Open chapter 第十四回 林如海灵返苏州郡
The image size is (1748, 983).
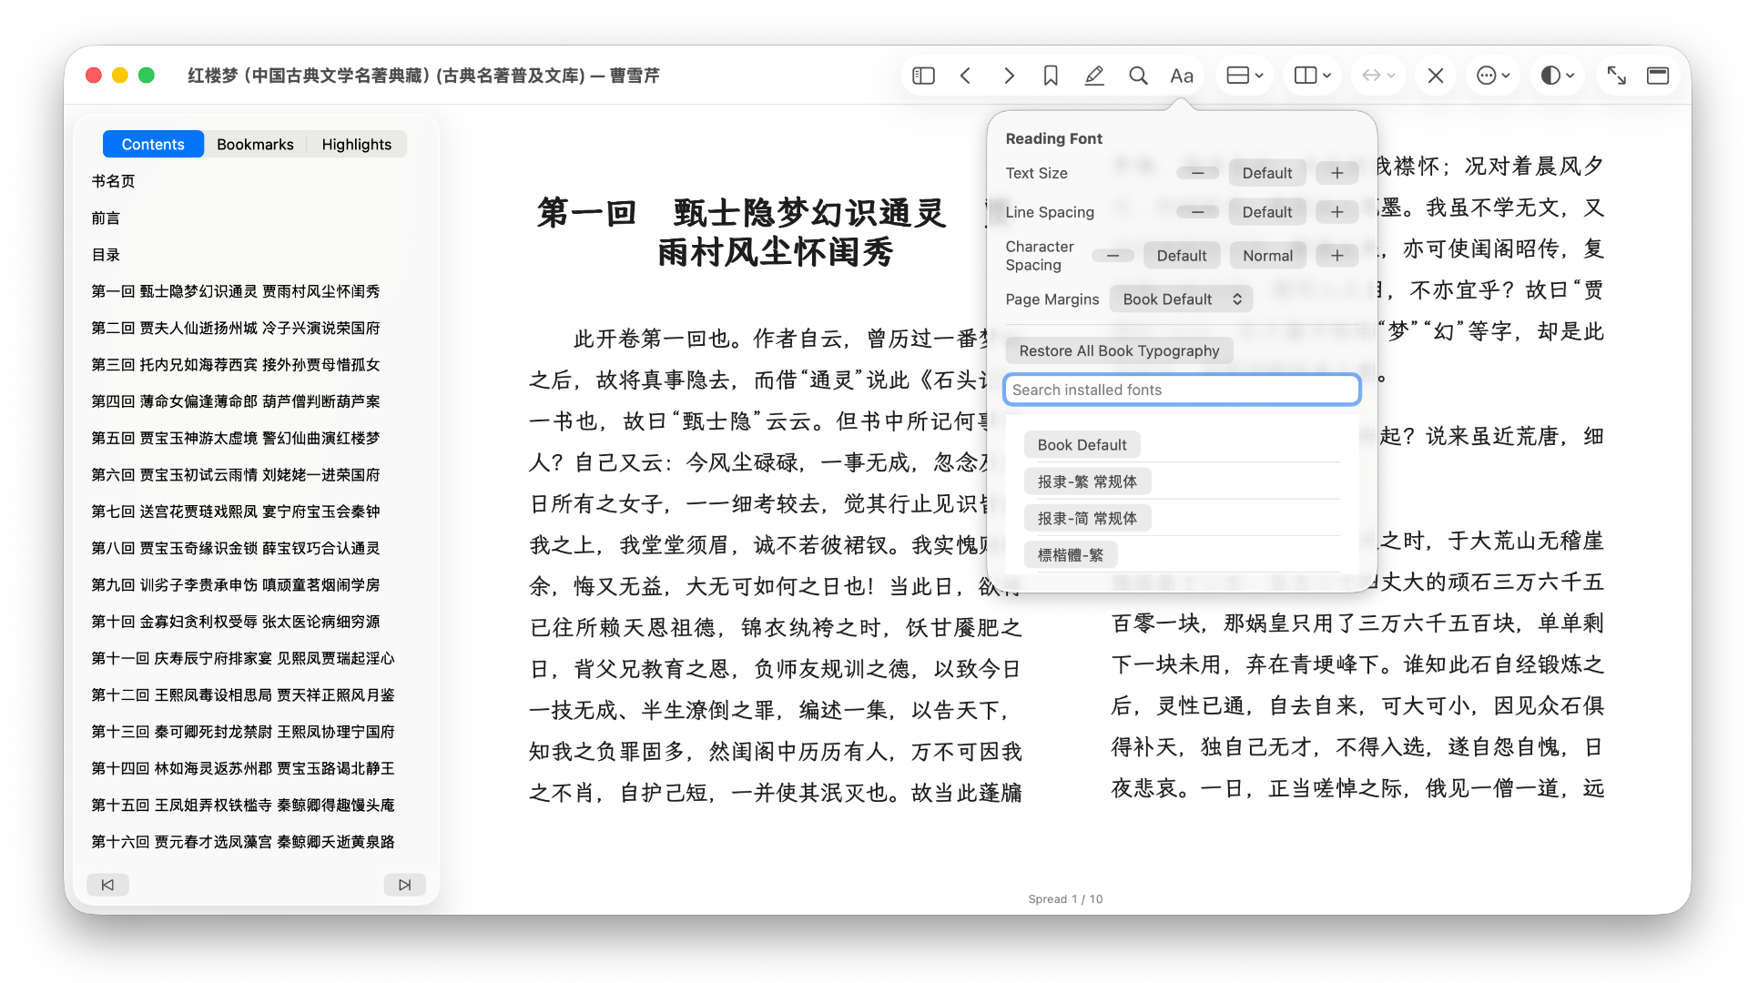(x=243, y=768)
